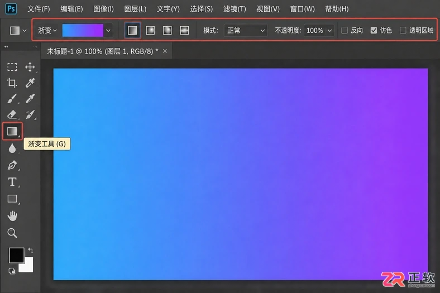This screenshot has height=293, width=440.
Task: Uncheck the 仿色 dither checkbox
Action: click(374, 30)
